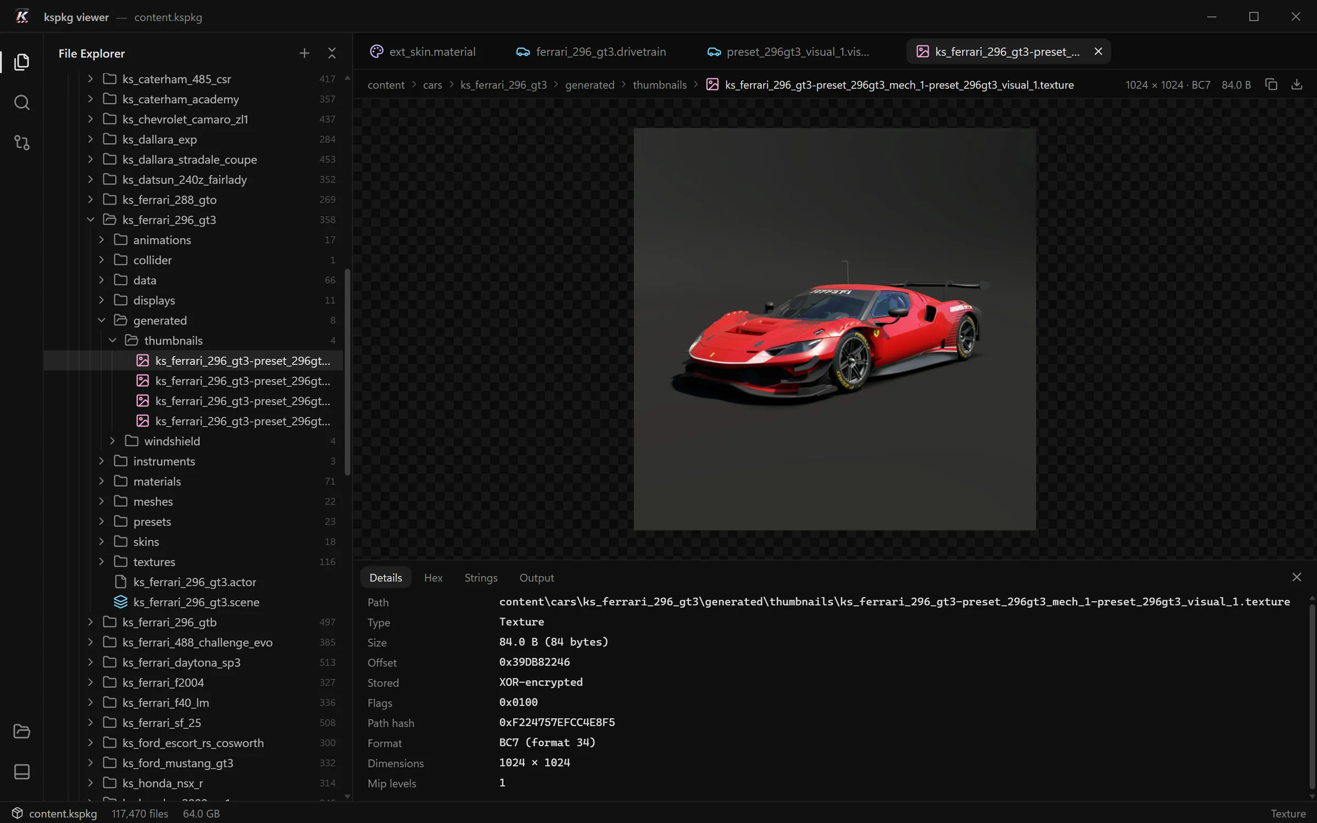Close the ks_ferrari_296_gt3-preset tab
Image resolution: width=1317 pixels, height=823 pixels.
[x=1098, y=51]
